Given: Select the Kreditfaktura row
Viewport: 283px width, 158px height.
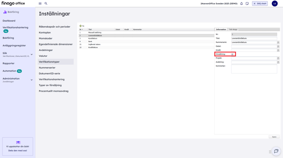Looking at the screenshot, I should pyautogui.click(x=147, y=47).
